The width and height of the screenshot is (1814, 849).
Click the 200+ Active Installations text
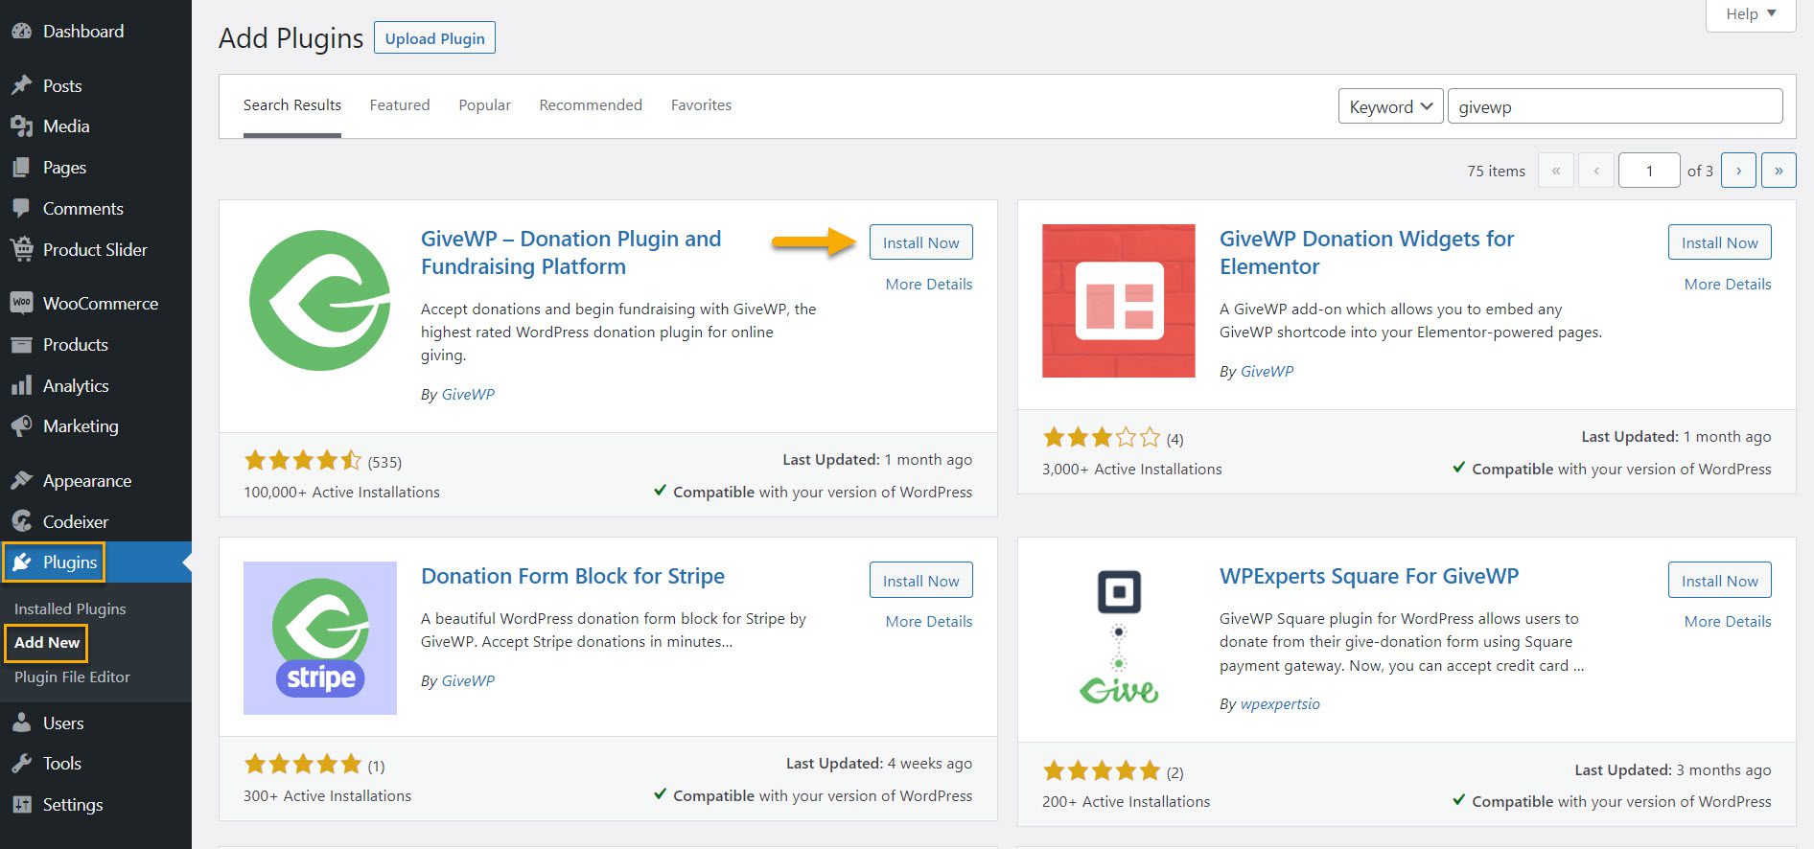[x=1126, y=802]
